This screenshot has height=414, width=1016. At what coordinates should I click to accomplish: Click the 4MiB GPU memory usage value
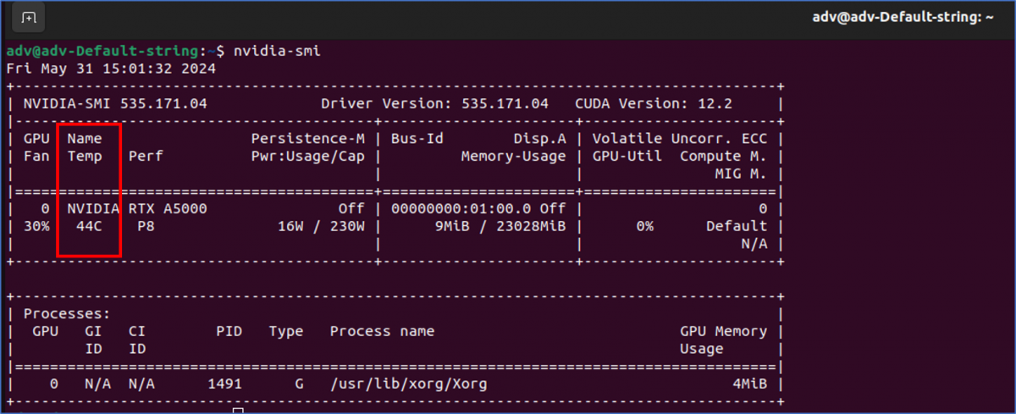pyautogui.click(x=749, y=384)
